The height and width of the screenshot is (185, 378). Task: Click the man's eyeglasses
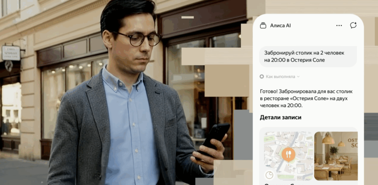[x=138, y=39]
